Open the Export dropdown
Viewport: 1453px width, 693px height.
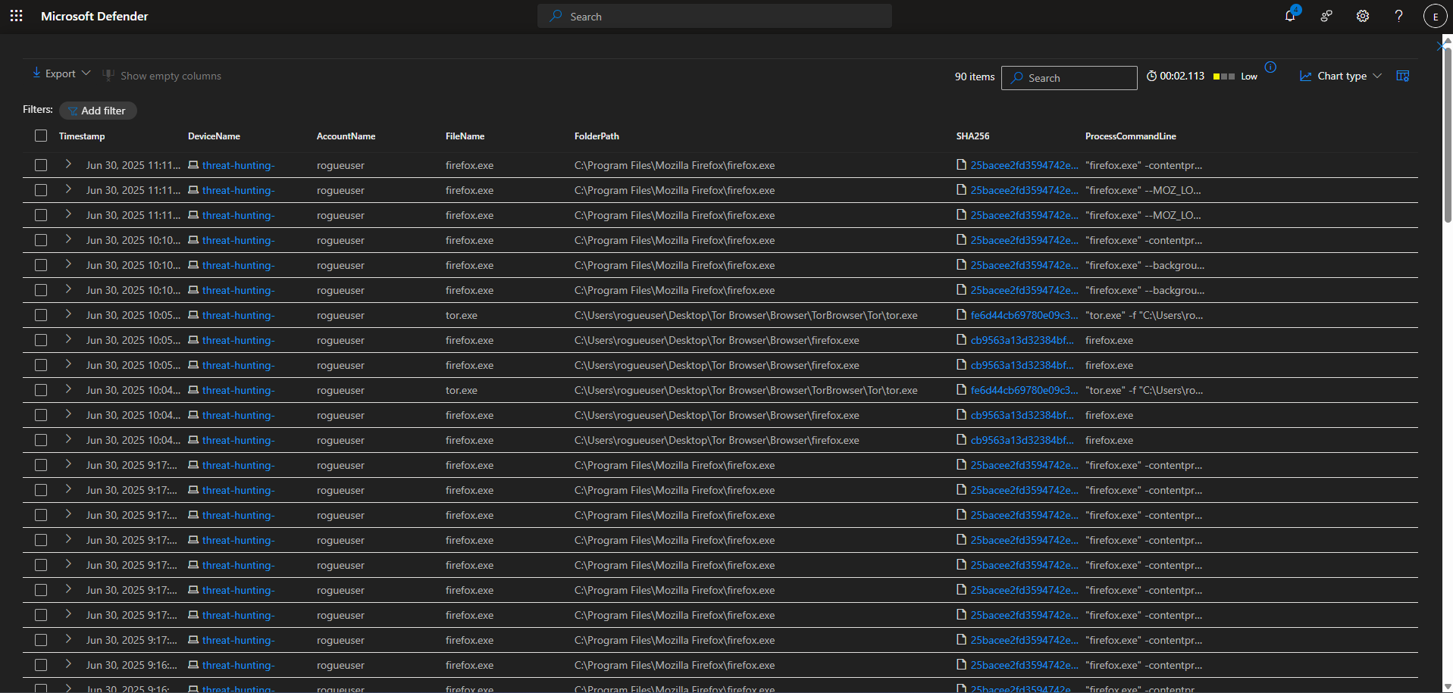click(x=61, y=73)
